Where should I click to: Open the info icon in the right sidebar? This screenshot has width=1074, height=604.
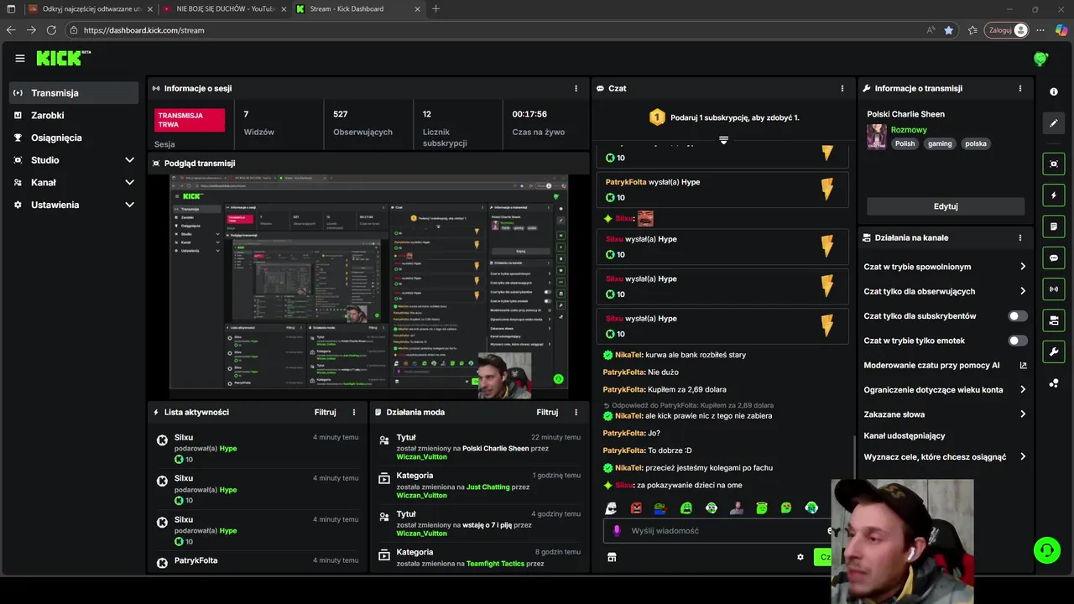click(x=1054, y=92)
